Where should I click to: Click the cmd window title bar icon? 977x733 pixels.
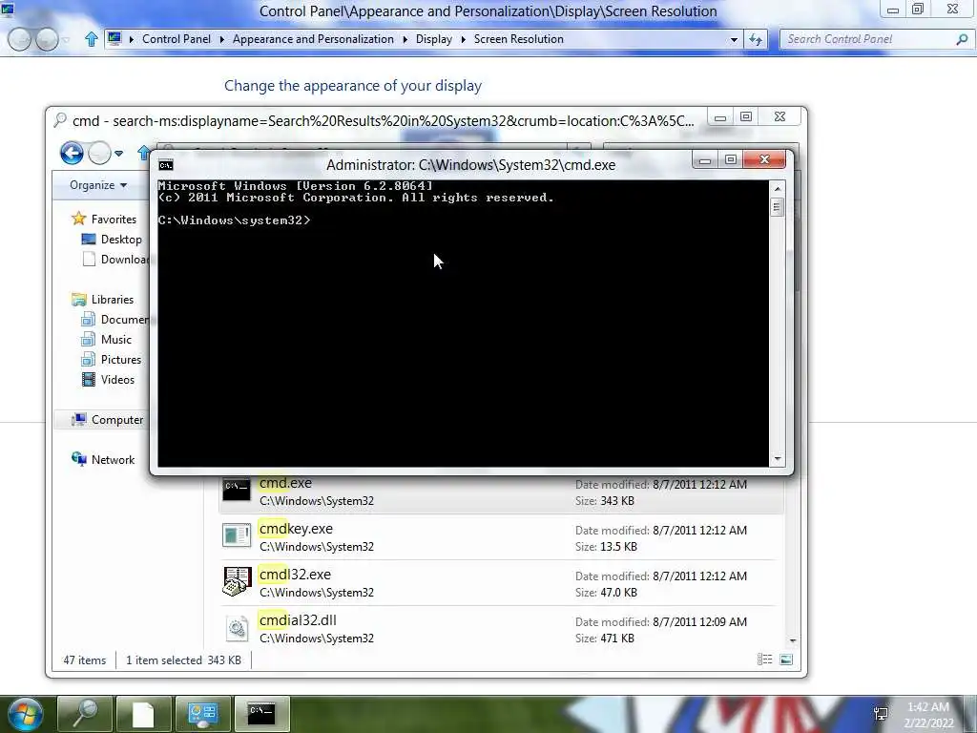166,165
